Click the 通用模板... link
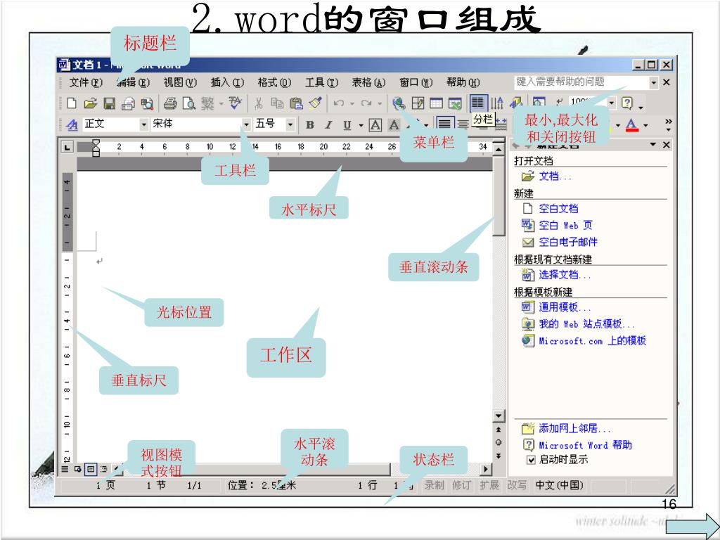720x540 pixels. (565, 307)
